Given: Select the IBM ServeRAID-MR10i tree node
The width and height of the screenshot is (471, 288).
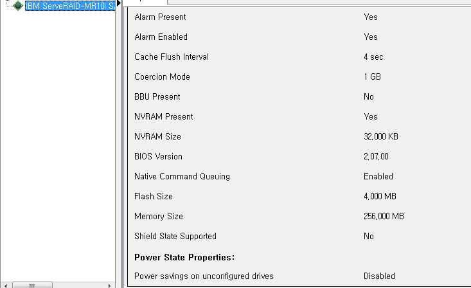Looking at the screenshot, I should [x=70, y=6].
